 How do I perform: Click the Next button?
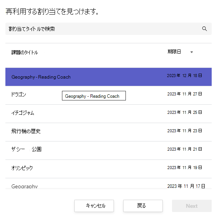click(x=192, y=206)
